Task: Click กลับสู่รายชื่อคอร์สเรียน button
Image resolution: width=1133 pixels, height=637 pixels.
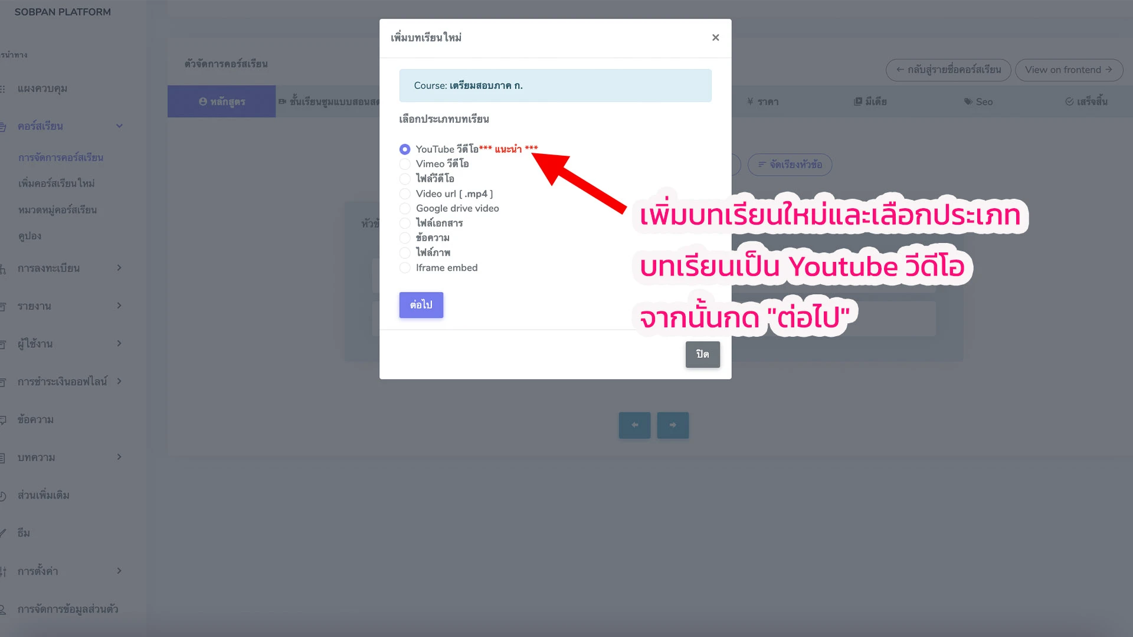Action: click(948, 70)
